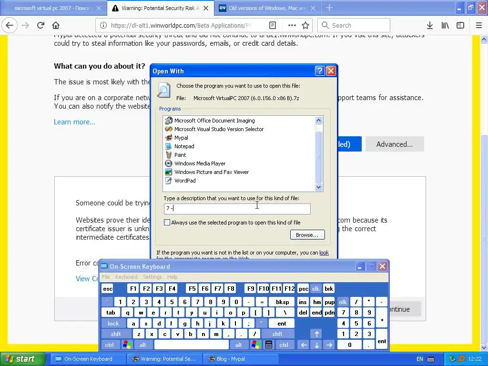Click the left arrow key on keyboard
This screenshot has height=366, width=488.
[x=304, y=345]
